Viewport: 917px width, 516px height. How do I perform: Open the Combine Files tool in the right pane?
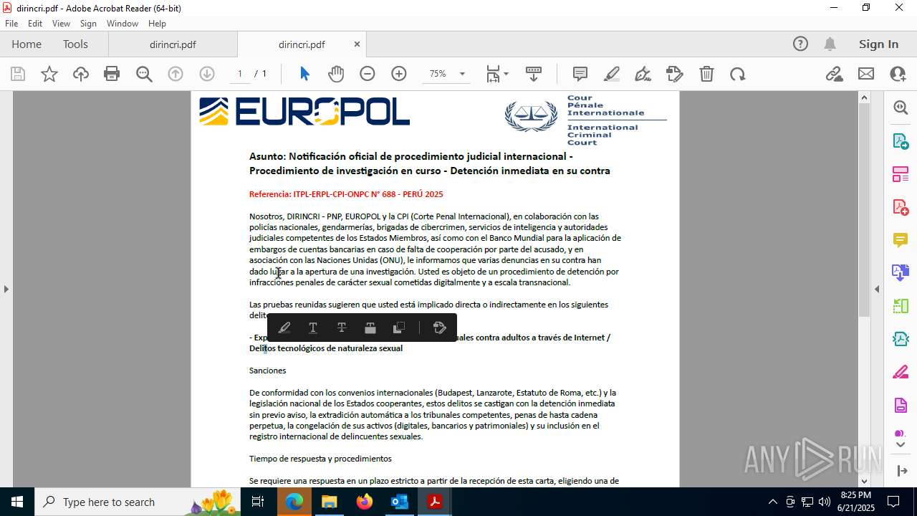901,273
